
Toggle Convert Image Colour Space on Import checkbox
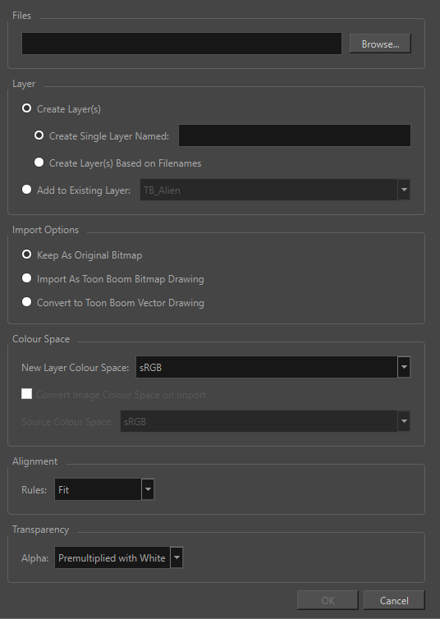click(27, 393)
